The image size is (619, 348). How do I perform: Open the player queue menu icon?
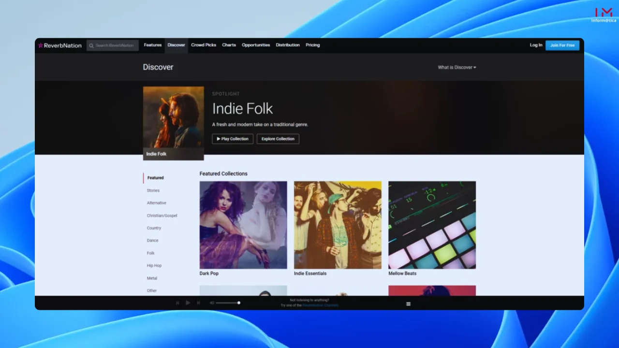click(x=408, y=304)
